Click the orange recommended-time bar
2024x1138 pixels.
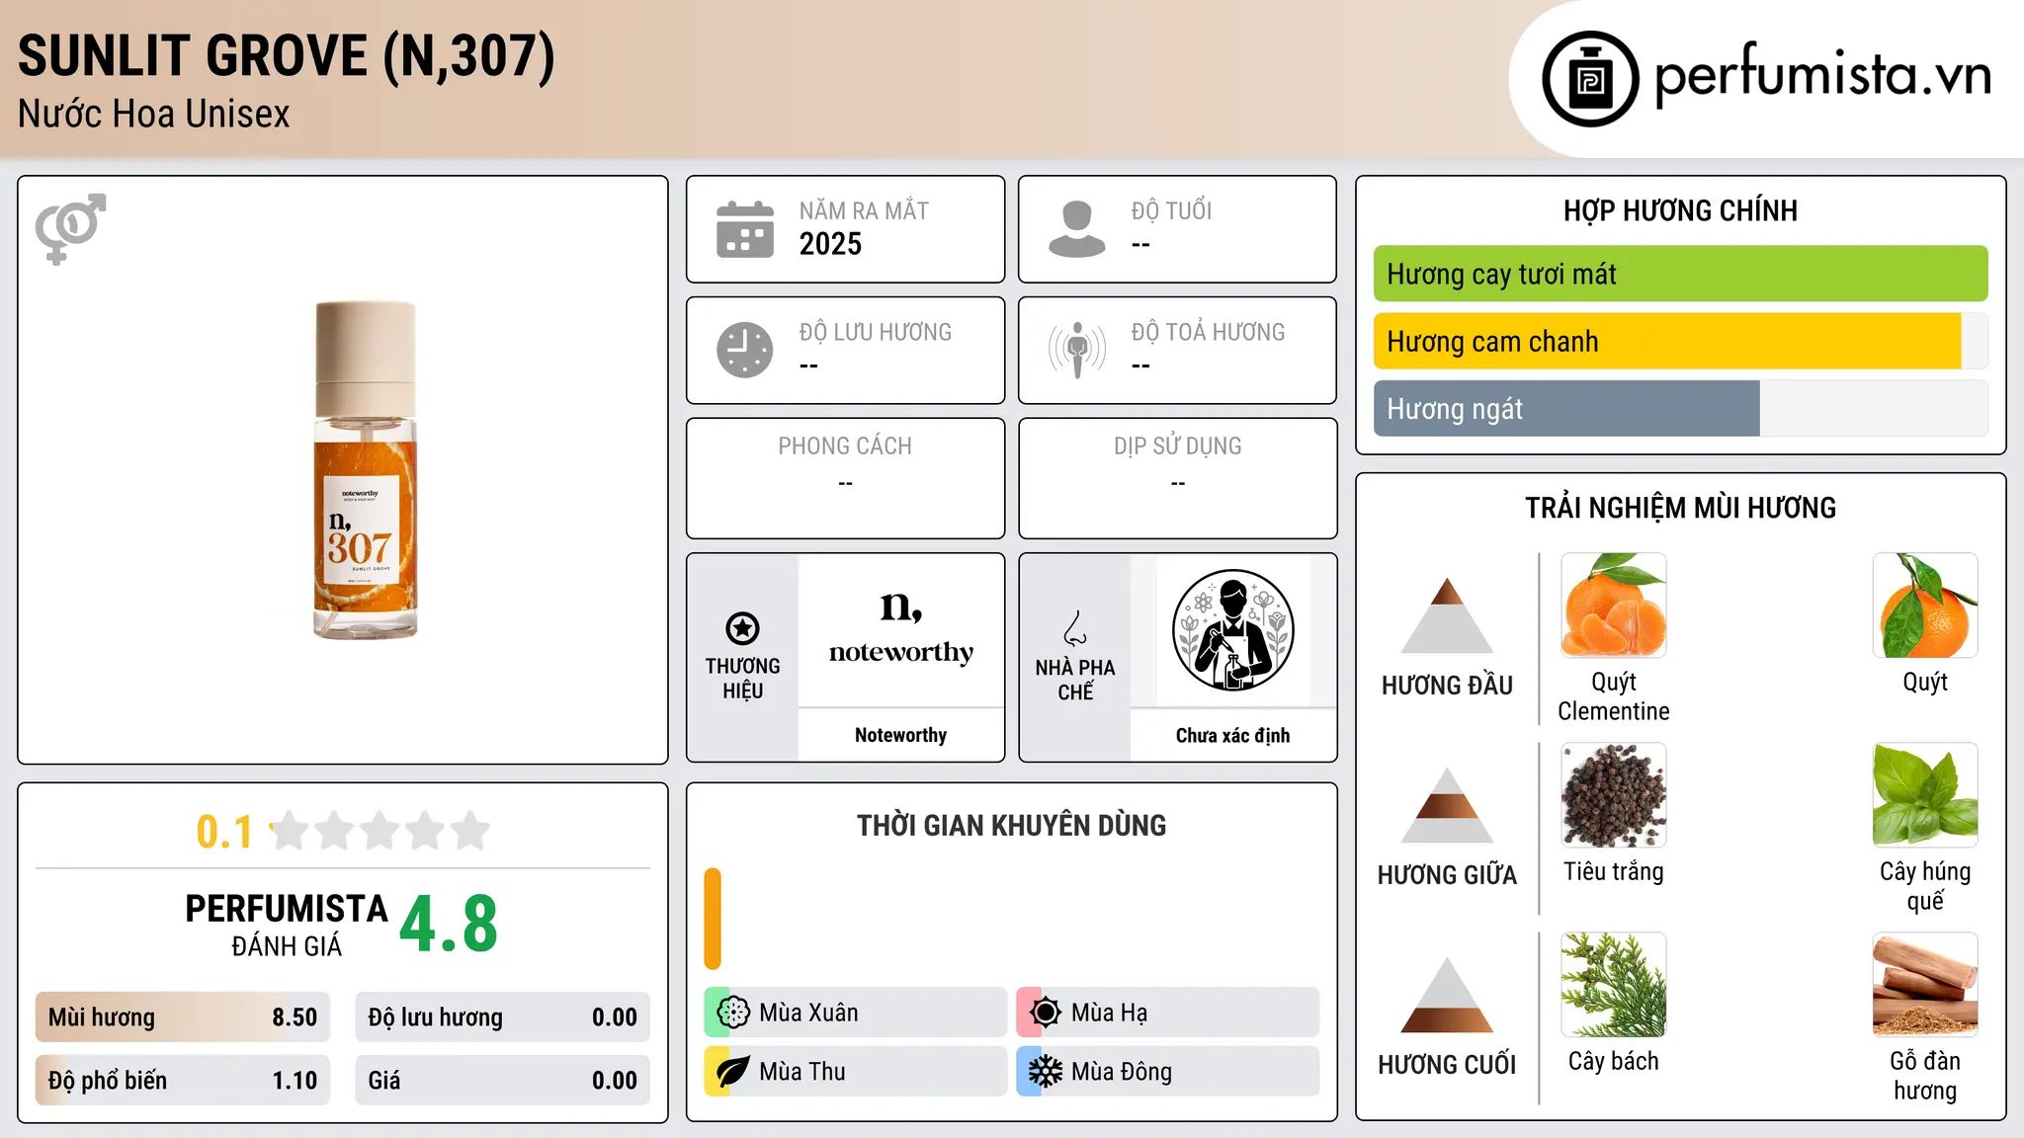pos(713,919)
